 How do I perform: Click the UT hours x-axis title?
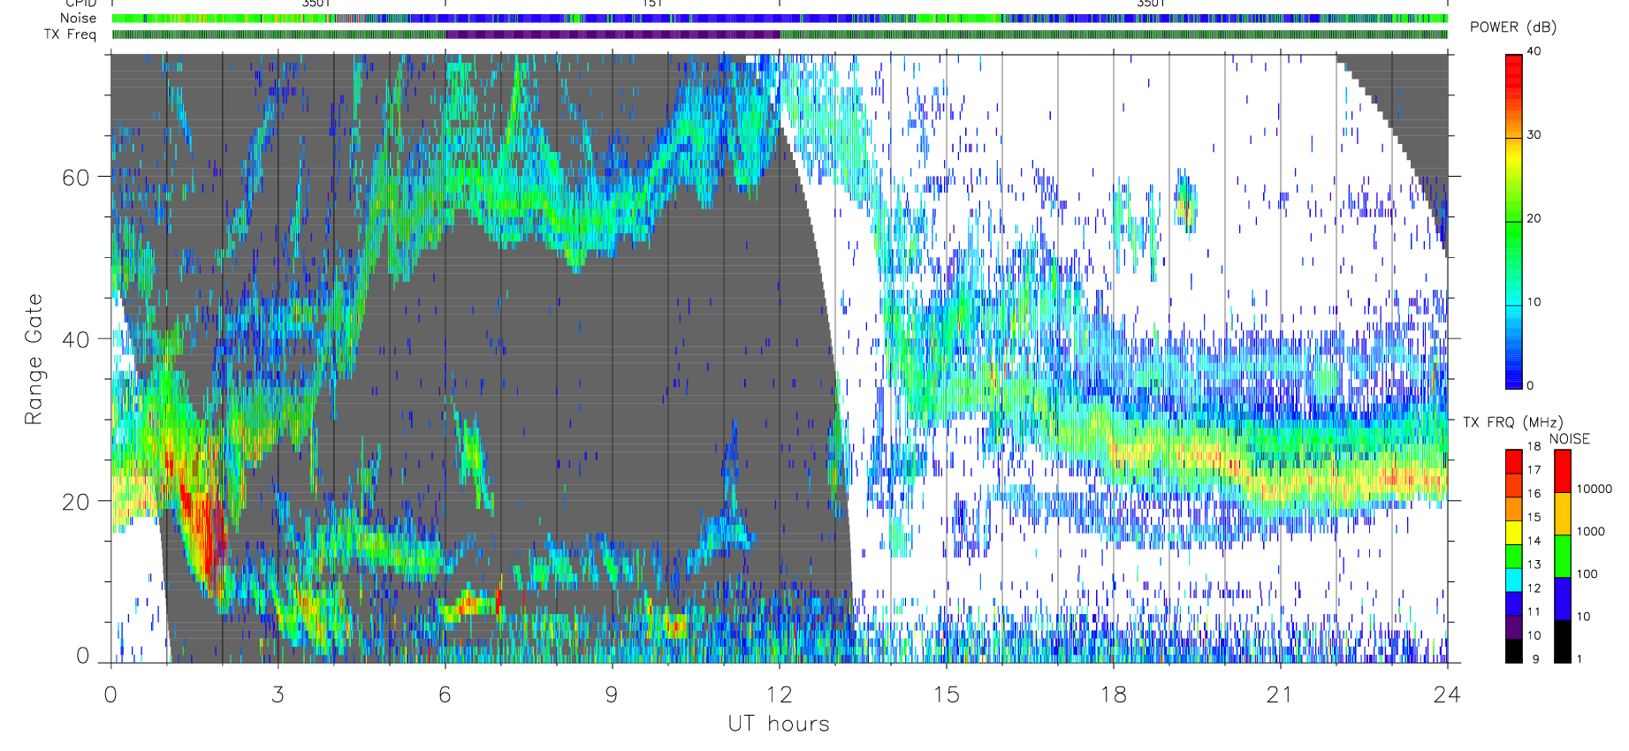tap(779, 724)
